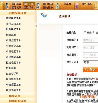Click the 机票 category icon
Screen dimensions: 98x103
[x=7, y=6]
